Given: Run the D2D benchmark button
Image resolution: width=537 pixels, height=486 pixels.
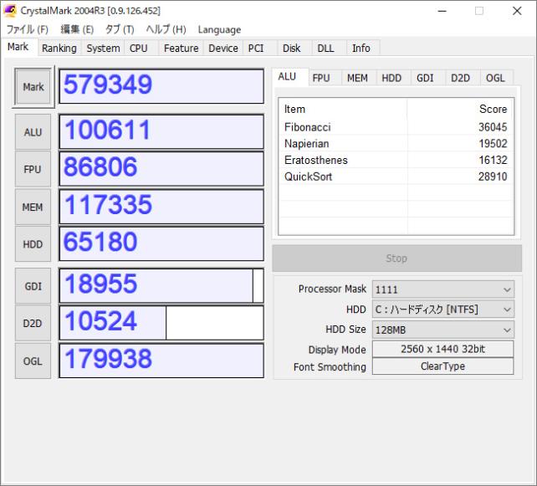Looking at the screenshot, I should [33, 323].
